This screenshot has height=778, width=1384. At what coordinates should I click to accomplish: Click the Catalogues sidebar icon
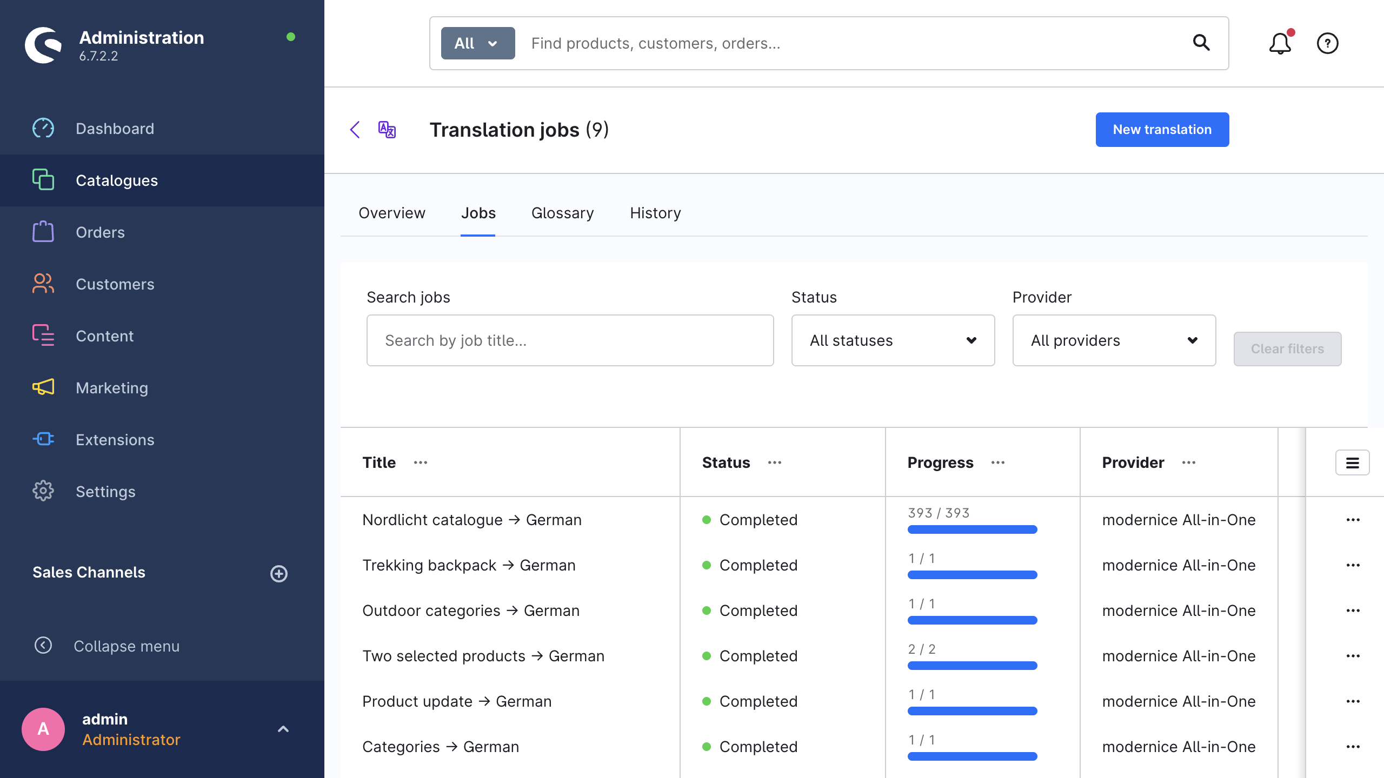43,180
